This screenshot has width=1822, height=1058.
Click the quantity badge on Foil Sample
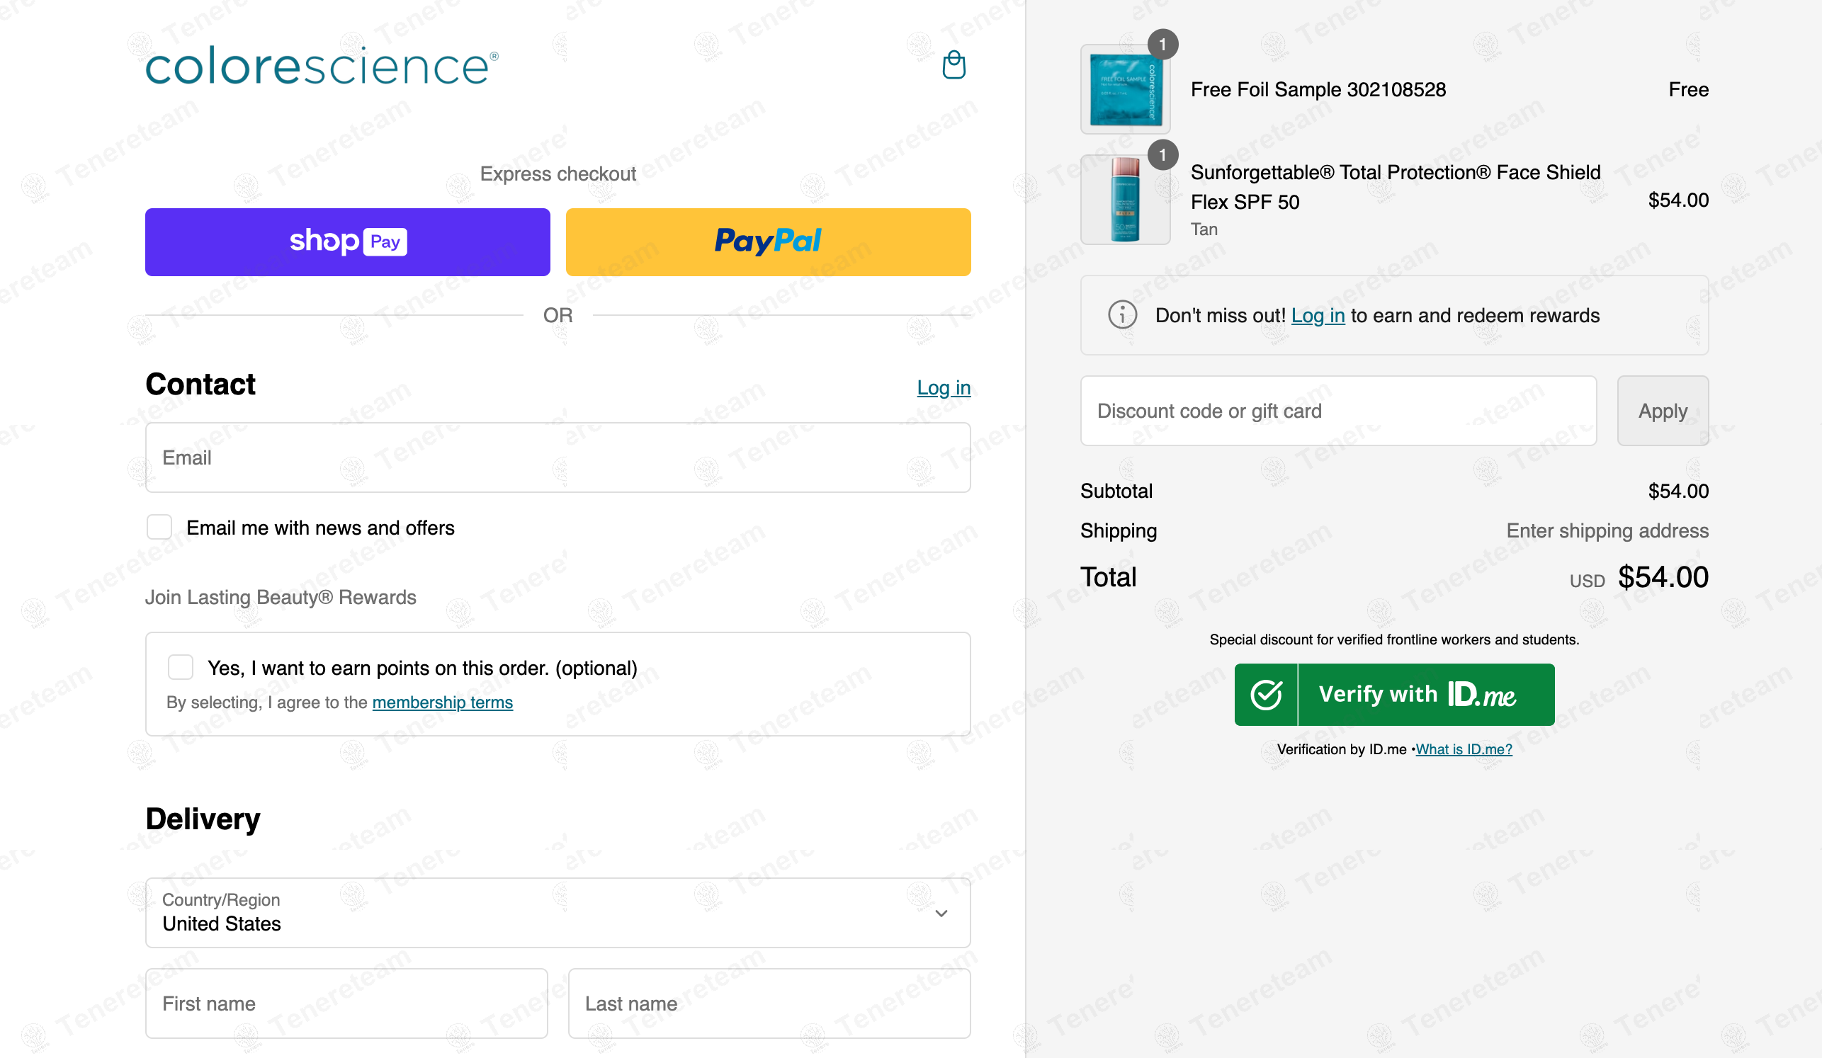click(x=1162, y=45)
